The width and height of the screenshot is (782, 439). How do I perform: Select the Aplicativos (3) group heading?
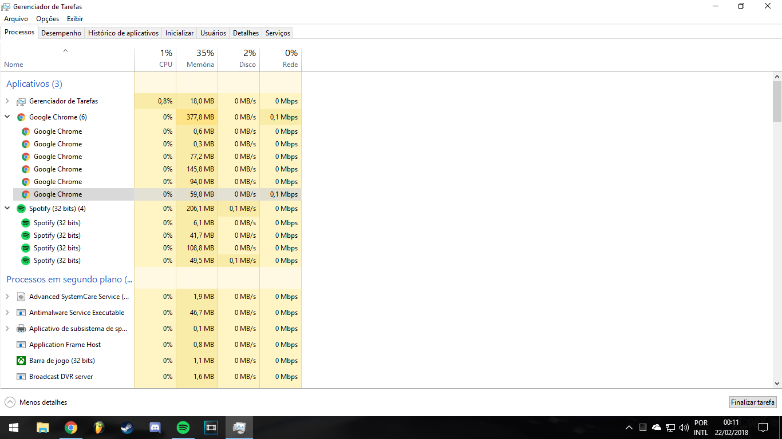pos(34,84)
